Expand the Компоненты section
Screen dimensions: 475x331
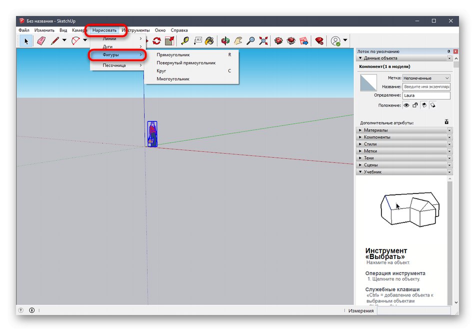(360, 137)
